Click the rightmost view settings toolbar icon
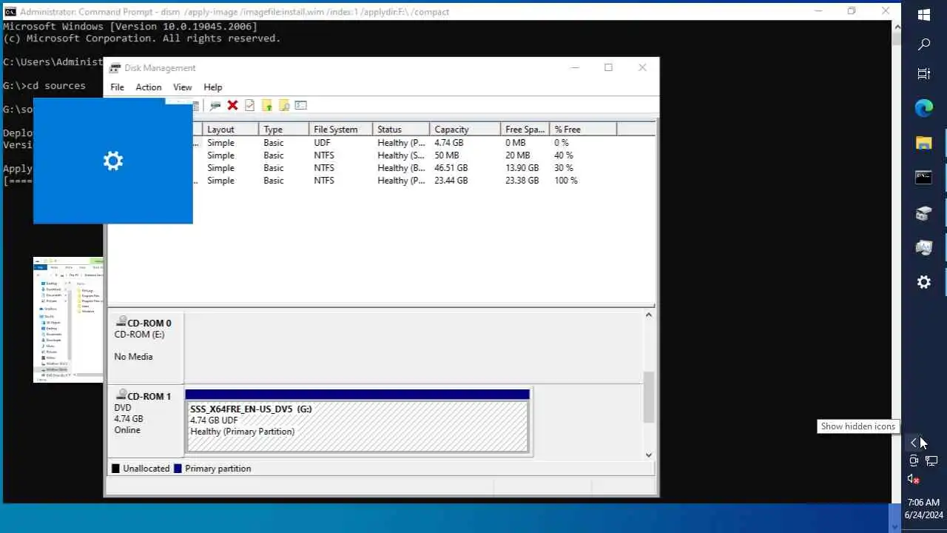The image size is (947, 533). 300,105
